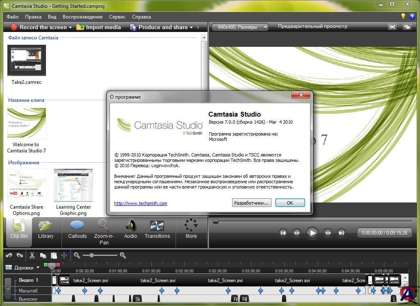
Task: Open the Сервис menu
Action: pyautogui.click(x=117, y=17)
